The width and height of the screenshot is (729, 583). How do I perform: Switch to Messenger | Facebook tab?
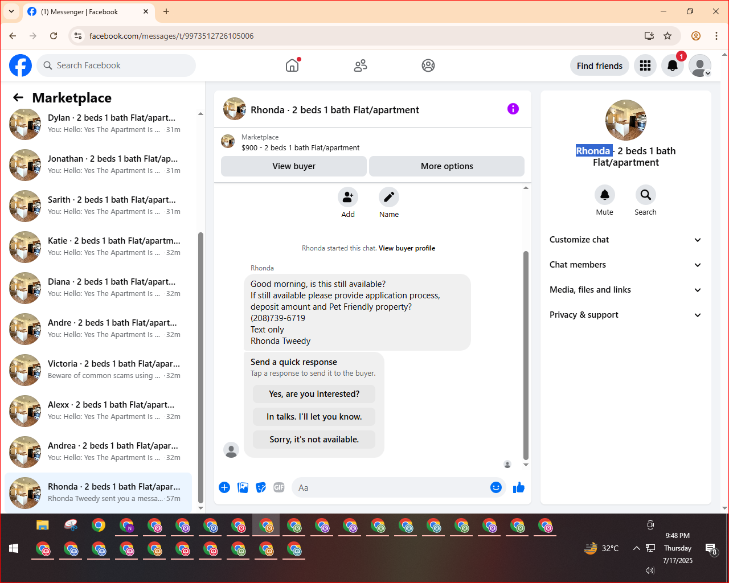pyautogui.click(x=88, y=11)
